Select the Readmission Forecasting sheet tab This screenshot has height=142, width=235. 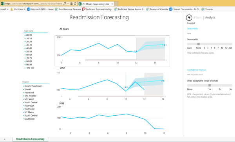pos(30,139)
